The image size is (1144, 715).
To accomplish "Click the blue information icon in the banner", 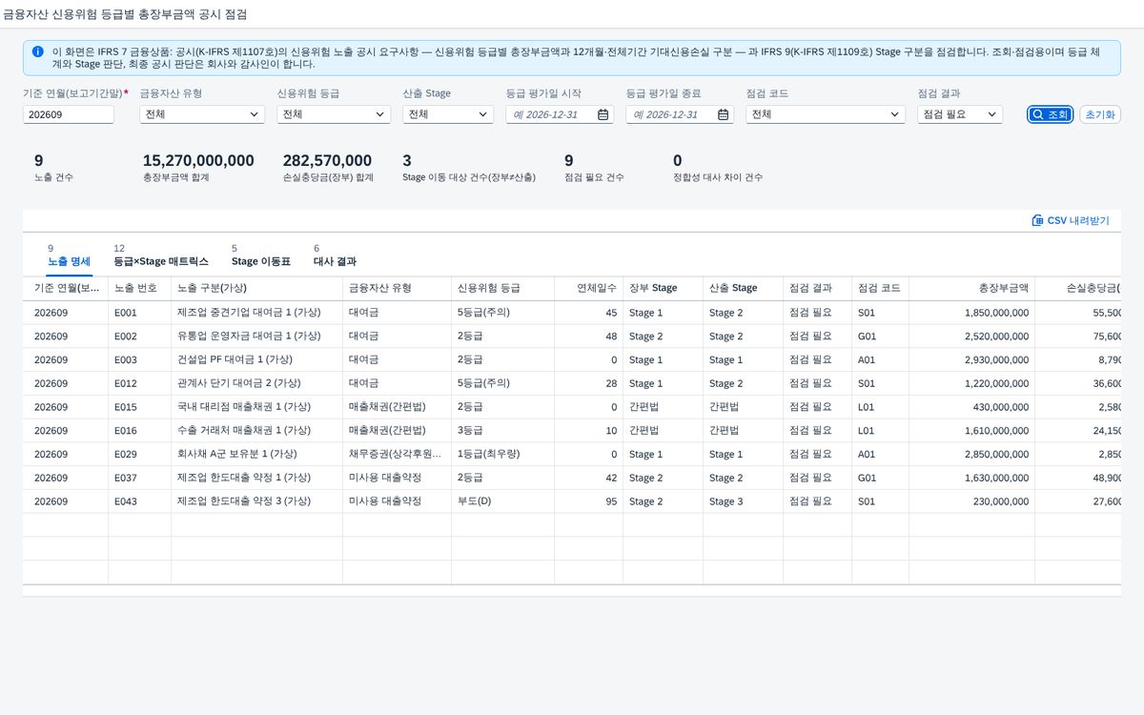I will point(37,51).
